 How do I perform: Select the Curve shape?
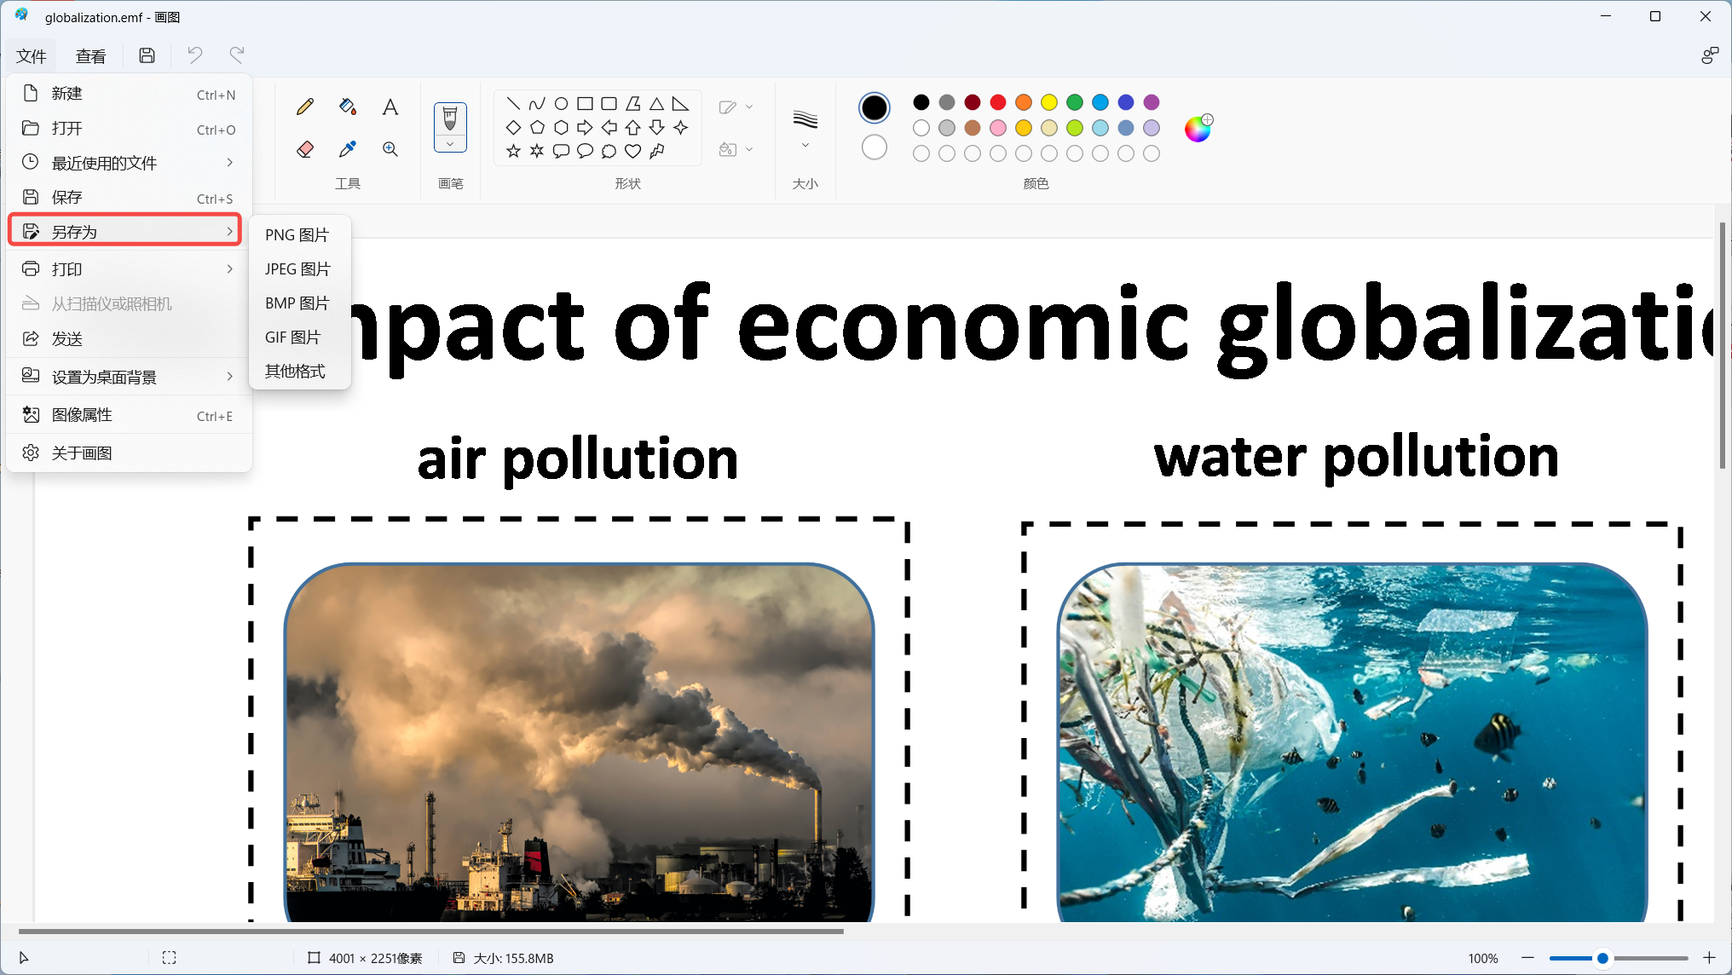point(537,103)
